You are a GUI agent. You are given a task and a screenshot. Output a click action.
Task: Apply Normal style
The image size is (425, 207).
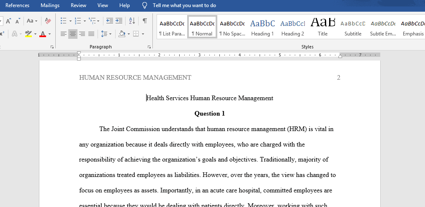202,27
